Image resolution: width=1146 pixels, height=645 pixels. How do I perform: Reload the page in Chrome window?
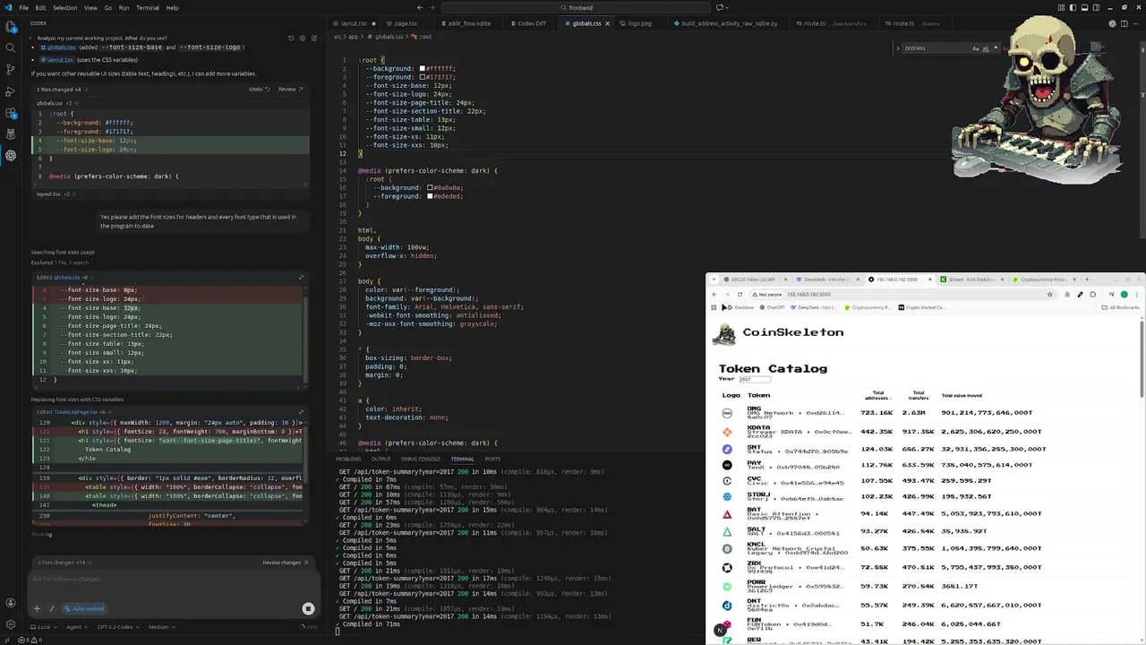click(740, 295)
